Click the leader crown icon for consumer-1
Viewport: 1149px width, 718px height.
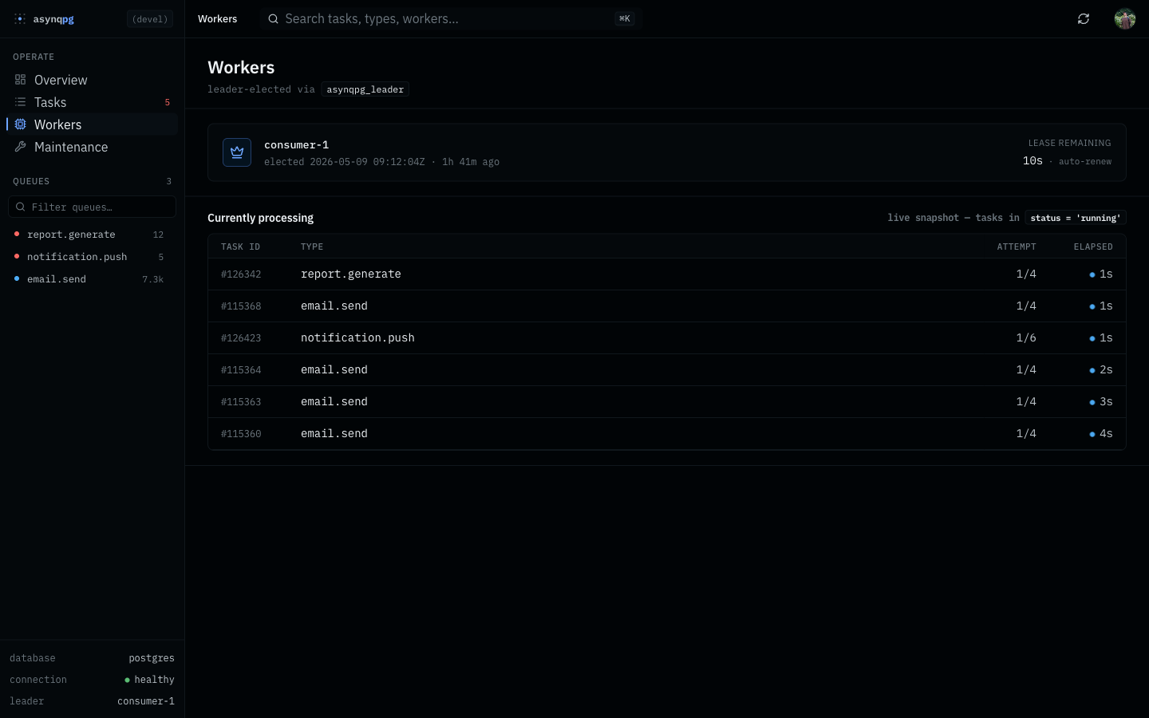click(x=237, y=152)
